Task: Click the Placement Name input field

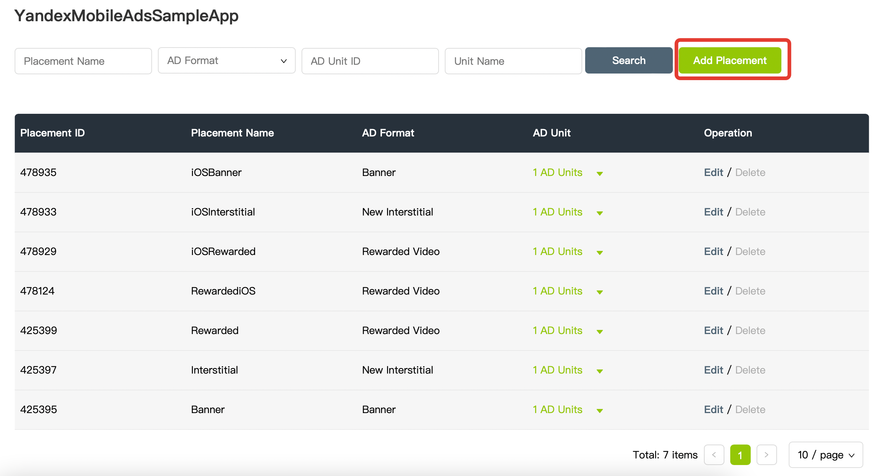Action: point(83,61)
